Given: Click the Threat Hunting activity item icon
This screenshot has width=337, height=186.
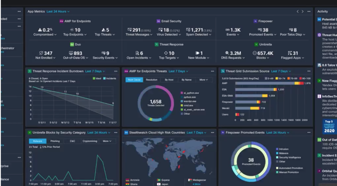Looking at the screenshot, I should tap(319, 35).
